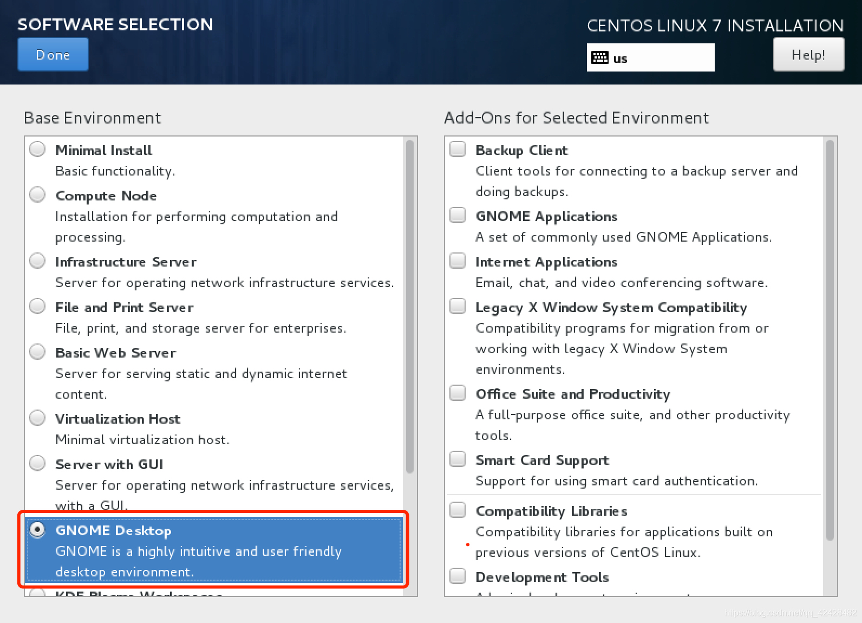Viewport: 862px width, 623px height.
Task: Tick the Compatibility Libraries checkbox
Action: tap(458, 510)
